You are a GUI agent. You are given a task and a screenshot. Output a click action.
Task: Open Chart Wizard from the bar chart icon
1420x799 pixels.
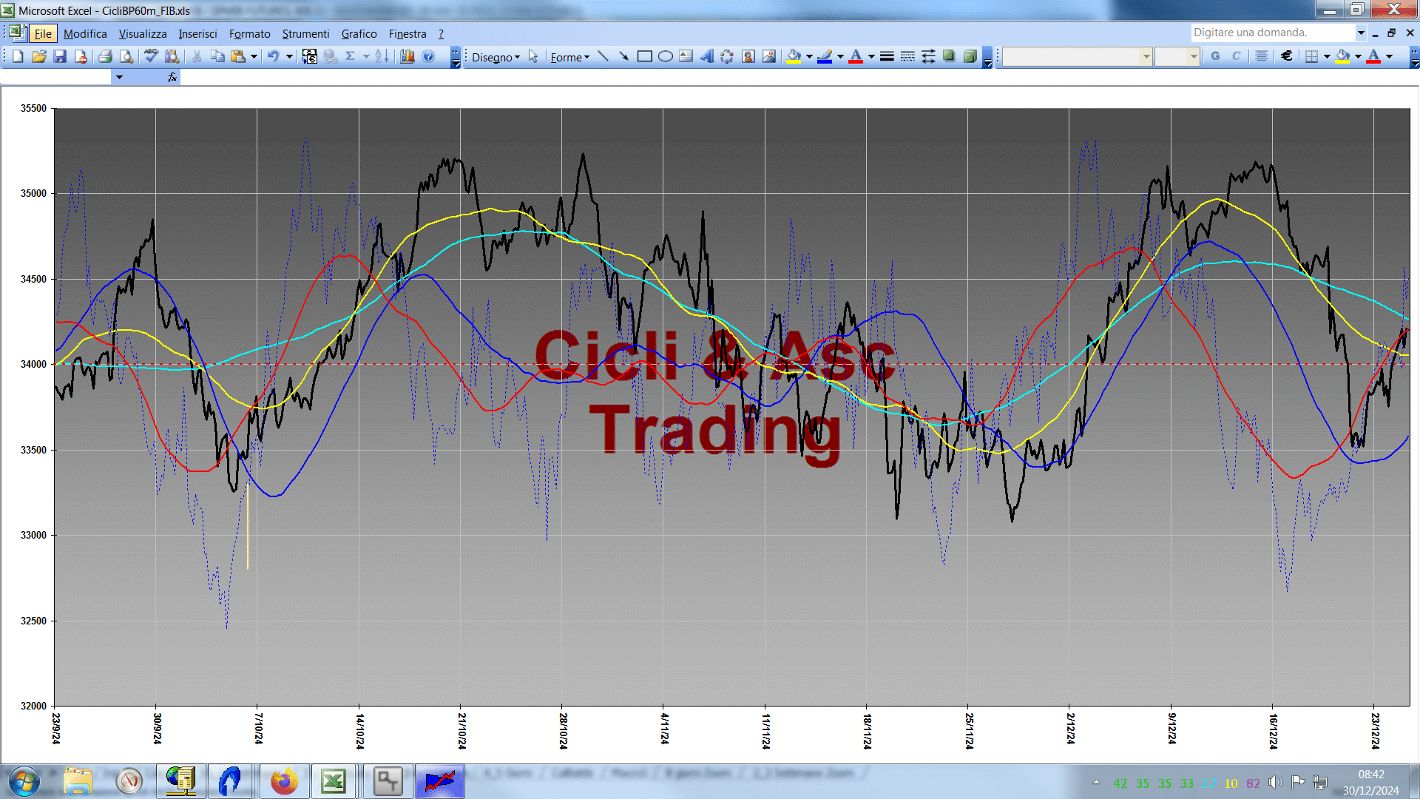[408, 56]
